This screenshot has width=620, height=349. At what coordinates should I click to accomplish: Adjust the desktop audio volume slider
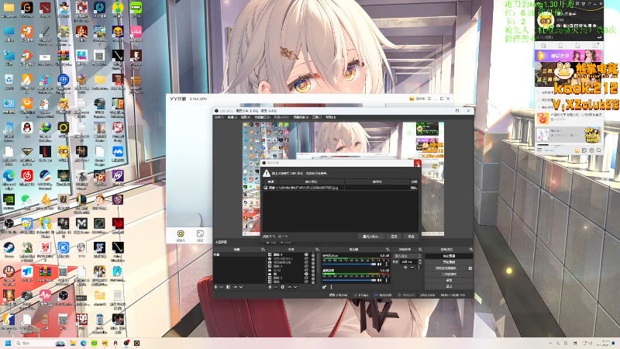click(x=350, y=280)
